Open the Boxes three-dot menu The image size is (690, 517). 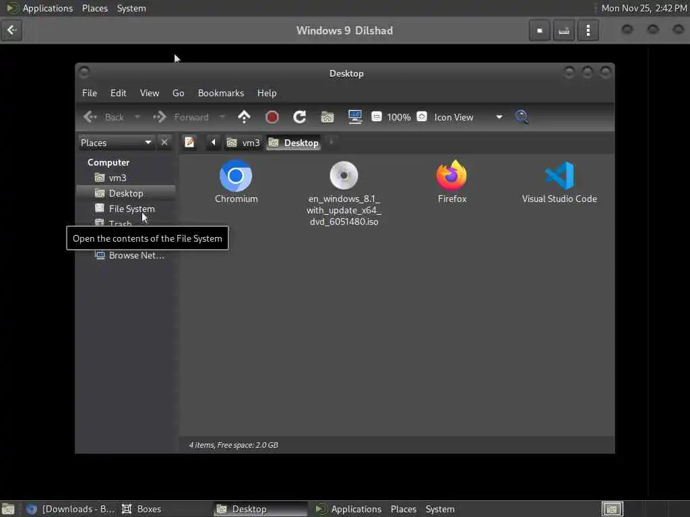click(x=588, y=30)
